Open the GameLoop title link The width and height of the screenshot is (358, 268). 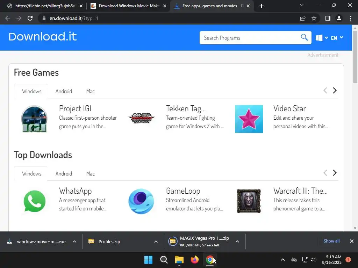tap(183, 191)
